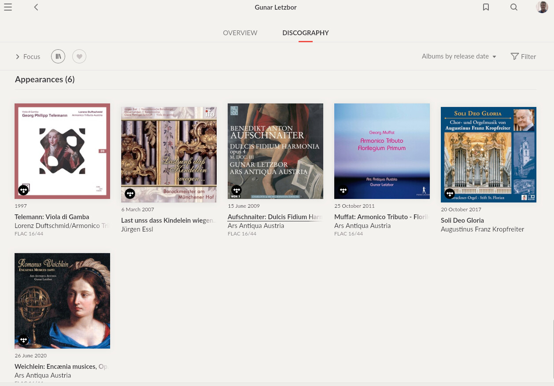Viewport: 554px width, 386px height.
Task: Open artist Jürgen Essl link
Action: [137, 229]
